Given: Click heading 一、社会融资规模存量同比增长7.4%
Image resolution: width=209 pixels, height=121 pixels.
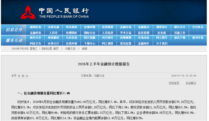Looking at the screenshot, I should (43, 93).
